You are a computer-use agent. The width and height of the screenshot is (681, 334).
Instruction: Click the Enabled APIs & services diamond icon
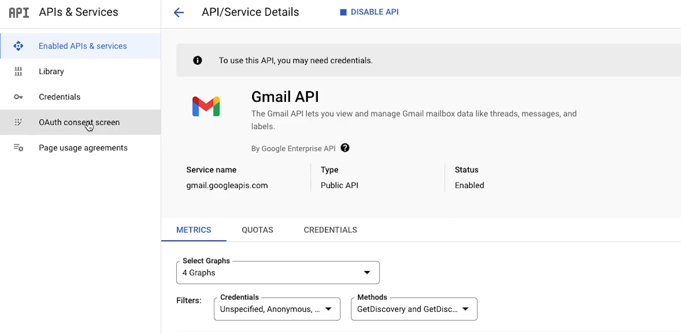(x=19, y=46)
